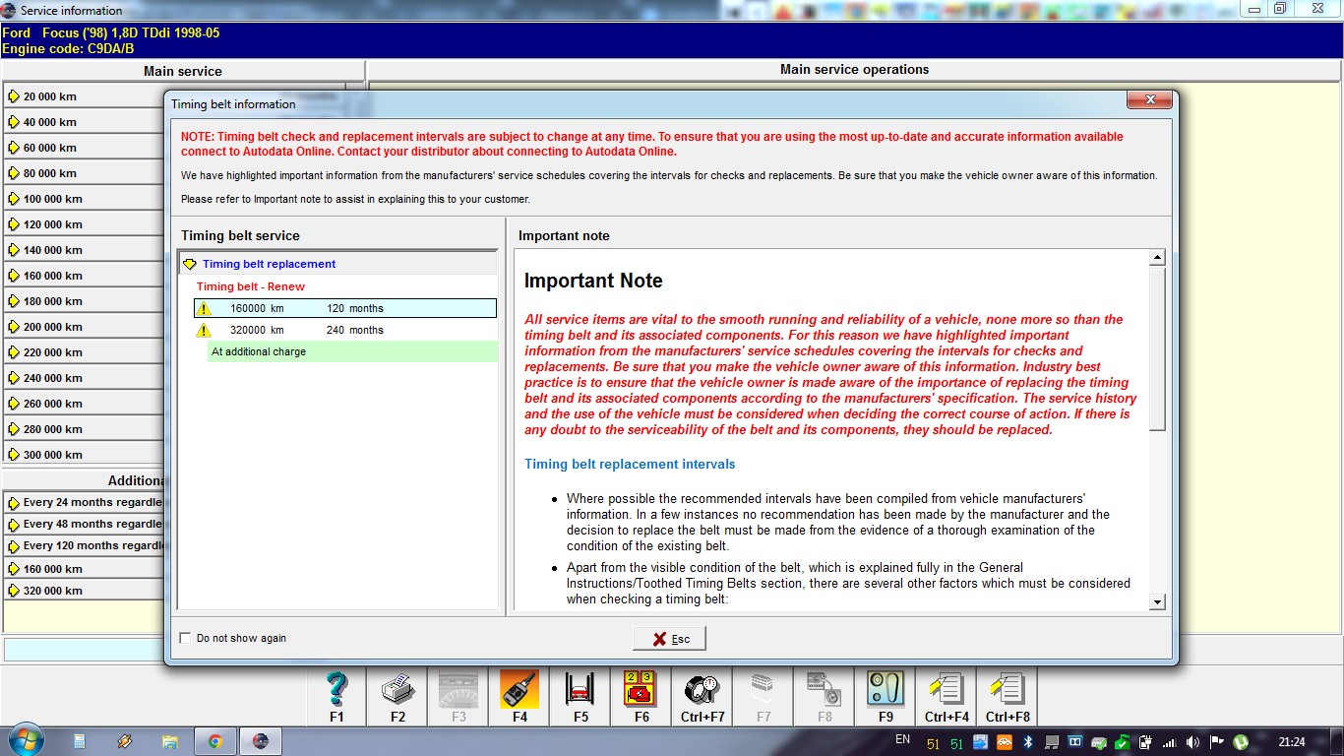Open the Ctrl+F4 notes icon
This screenshot has height=756, width=1344.
pos(947,690)
